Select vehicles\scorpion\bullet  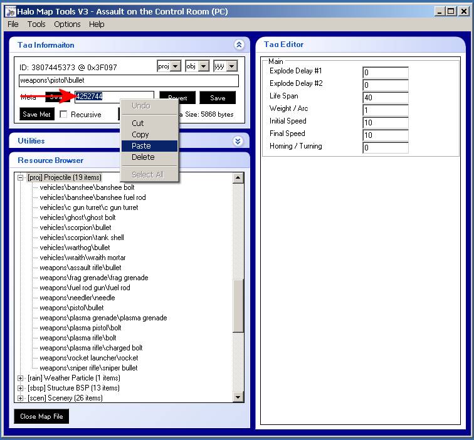[x=75, y=228]
